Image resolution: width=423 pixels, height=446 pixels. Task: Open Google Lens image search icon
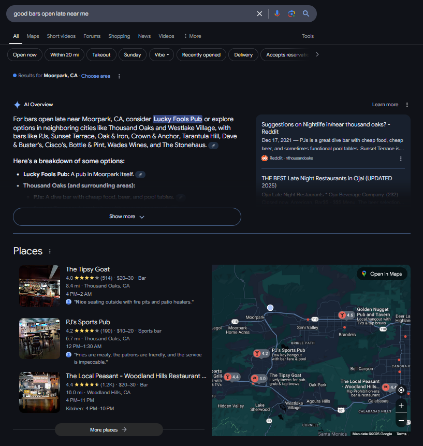pyautogui.click(x=291, y=13)
